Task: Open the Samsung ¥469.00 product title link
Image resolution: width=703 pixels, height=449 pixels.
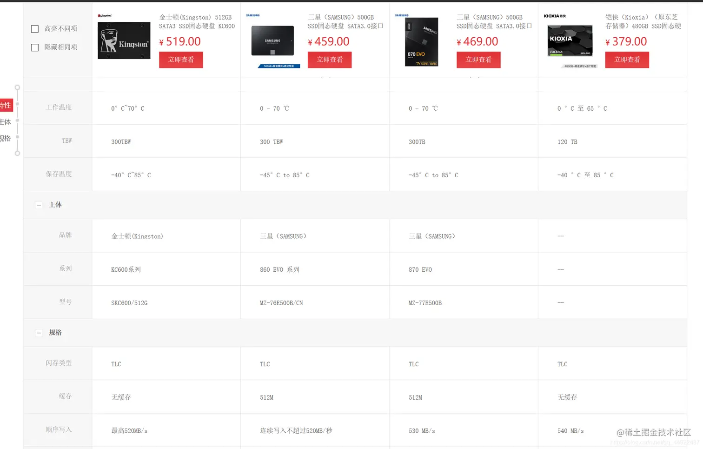Action: coord(494,22)
